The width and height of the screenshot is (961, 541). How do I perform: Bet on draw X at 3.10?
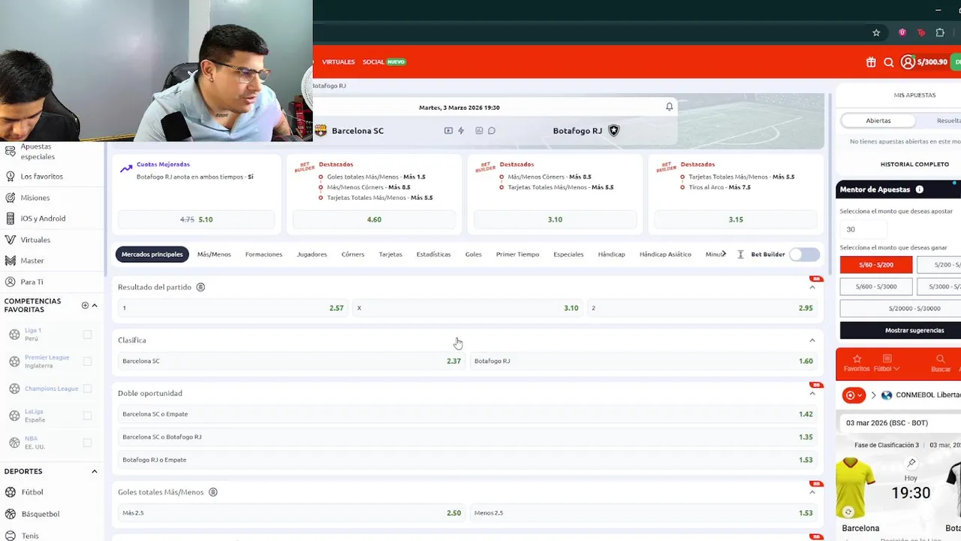[x=467, y=308]
